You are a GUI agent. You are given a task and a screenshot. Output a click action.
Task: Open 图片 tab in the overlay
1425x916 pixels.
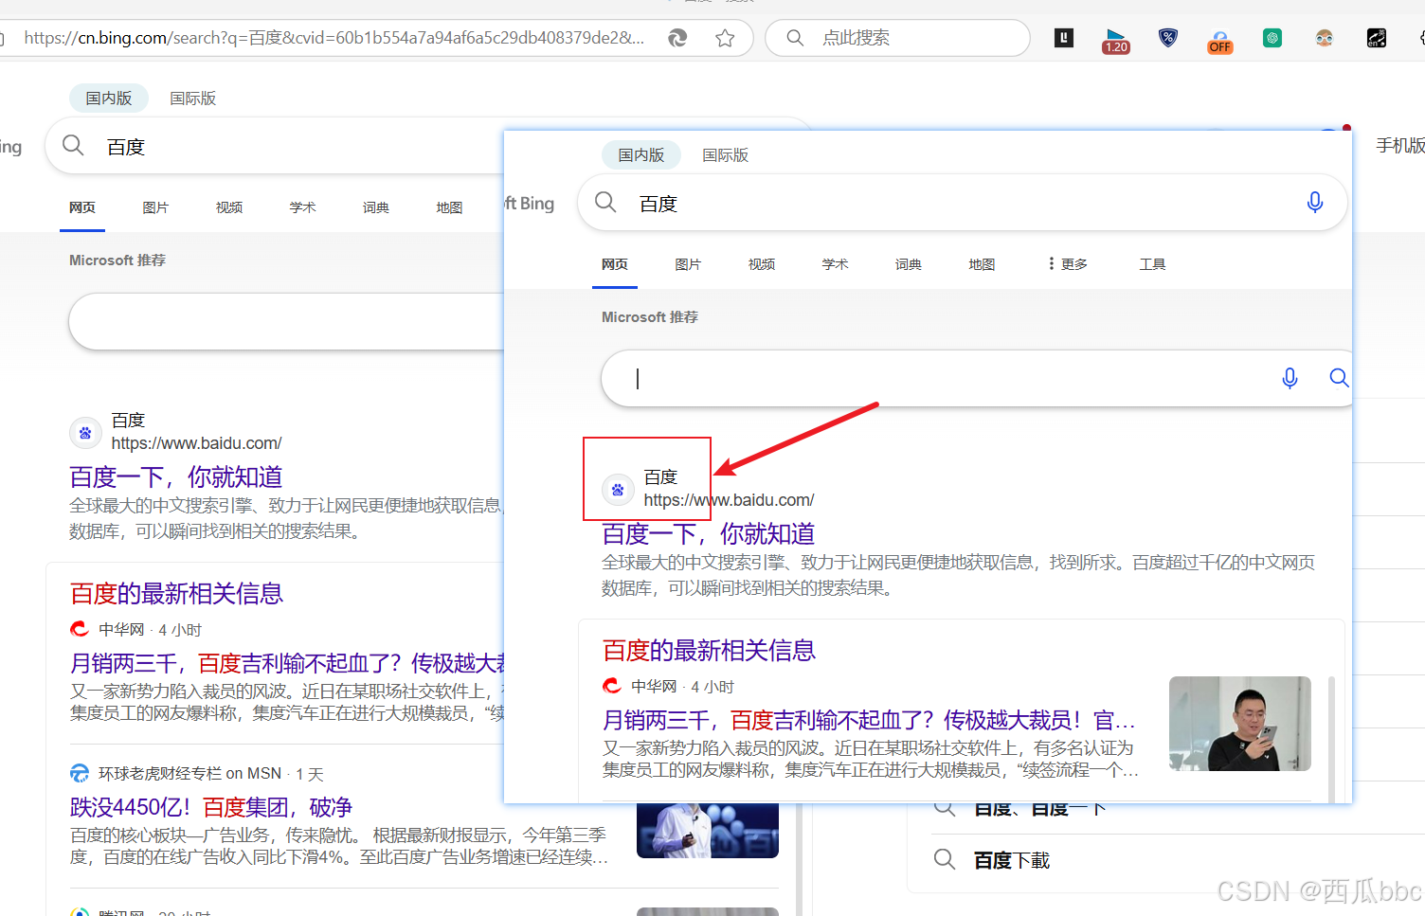point(688,264)
